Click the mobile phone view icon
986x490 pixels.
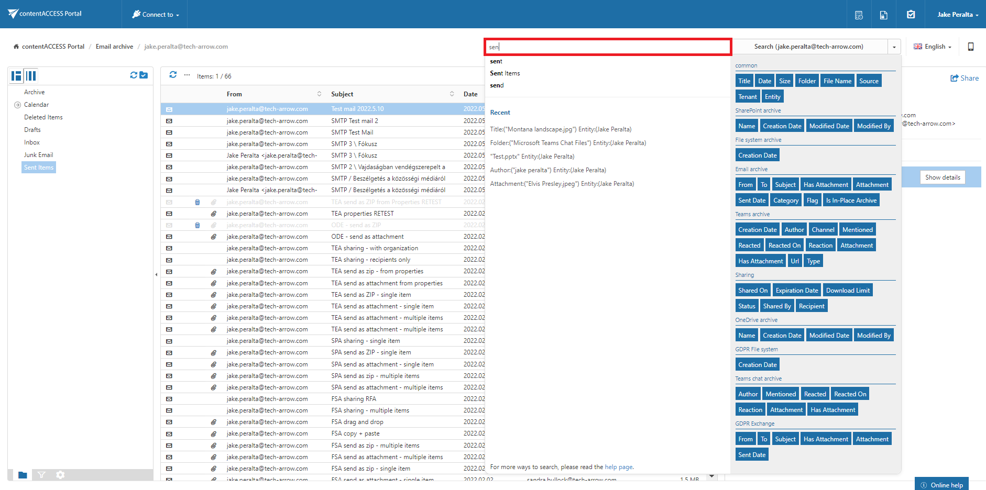coord(970,47)
